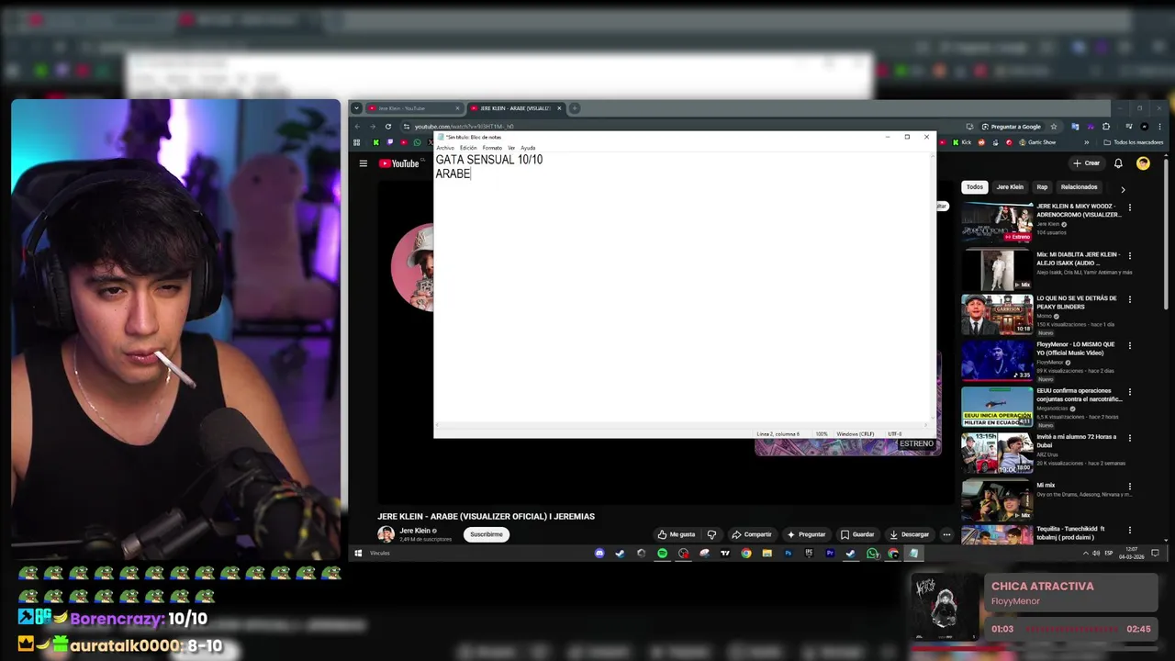Image resolution: width=1175 pixels, height=661 pixels.
Task: Show more filter chips with arrow
Action: click(x=1123, y=188)
